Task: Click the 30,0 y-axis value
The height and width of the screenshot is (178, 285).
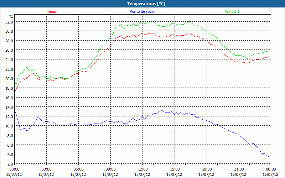Action: [x=9, y=31]
